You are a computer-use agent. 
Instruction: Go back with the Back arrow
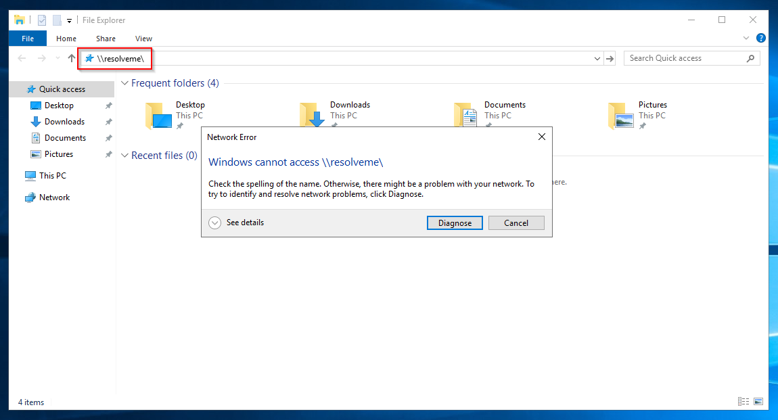[x=22, y=59]
